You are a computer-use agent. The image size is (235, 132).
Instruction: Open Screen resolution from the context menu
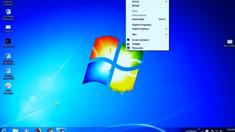coord(147,40)
